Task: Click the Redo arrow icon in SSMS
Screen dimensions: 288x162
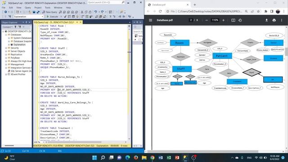Action: (x=102, y=12)
